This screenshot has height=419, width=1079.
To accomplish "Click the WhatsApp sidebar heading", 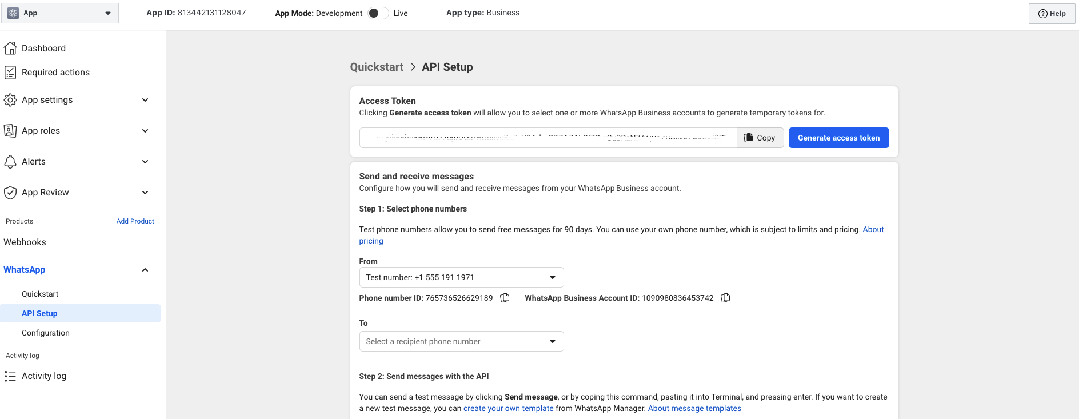I will (25, 270).
